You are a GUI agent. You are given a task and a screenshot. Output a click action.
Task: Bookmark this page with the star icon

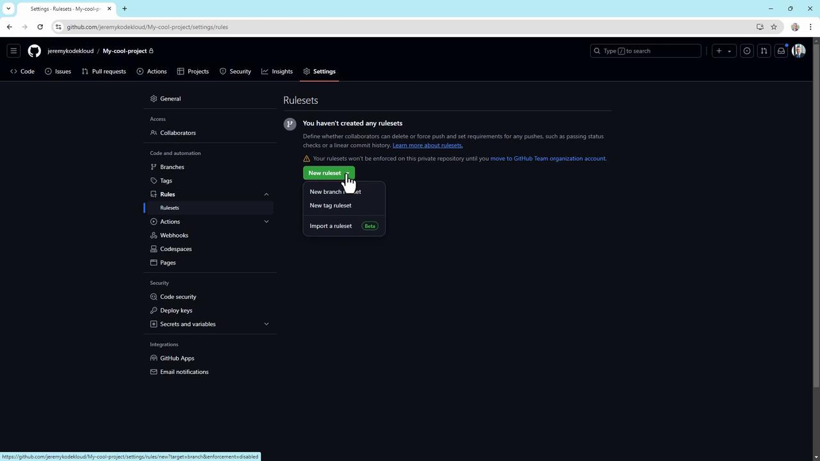tap(774, 27)
